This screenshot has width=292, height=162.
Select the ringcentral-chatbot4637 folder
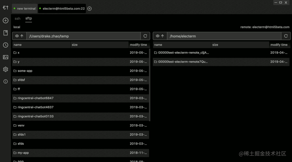81,107
